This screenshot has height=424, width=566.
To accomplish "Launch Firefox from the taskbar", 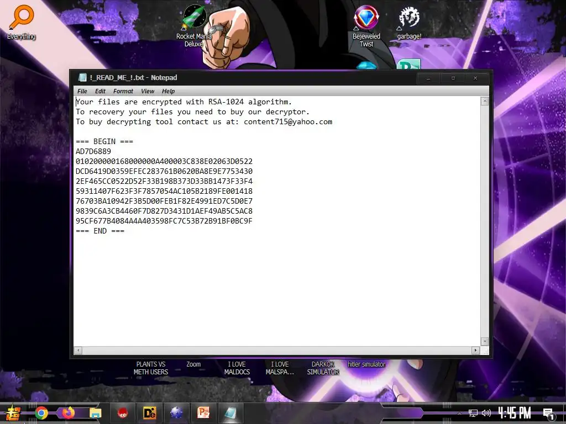I will click(68, 412).
